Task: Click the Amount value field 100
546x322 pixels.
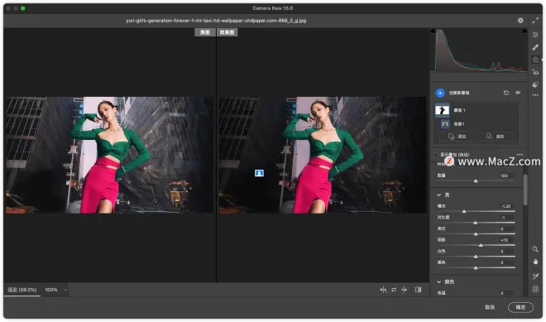Action: pyautogui.click(x=505, y=175)
